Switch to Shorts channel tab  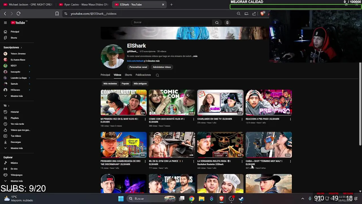tap(128, 75)
